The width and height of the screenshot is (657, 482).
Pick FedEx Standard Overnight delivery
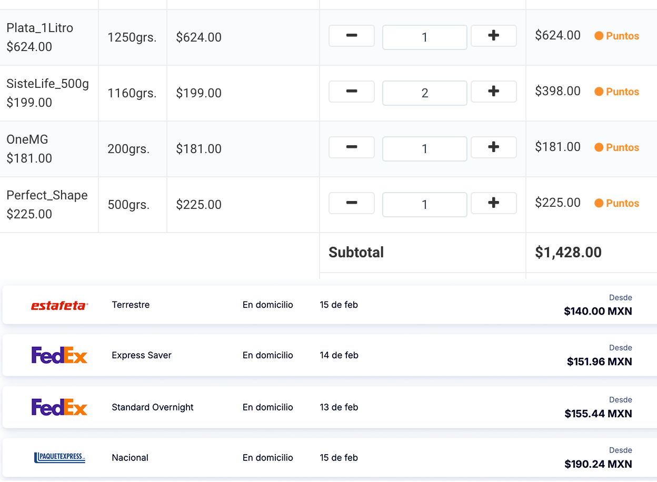pos(328,407)
